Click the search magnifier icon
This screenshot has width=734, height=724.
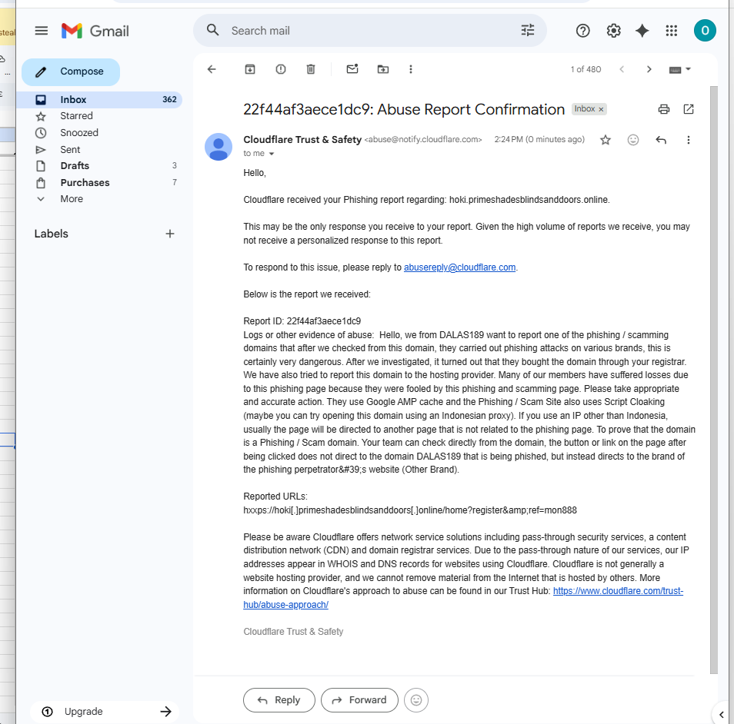(212, 31)
